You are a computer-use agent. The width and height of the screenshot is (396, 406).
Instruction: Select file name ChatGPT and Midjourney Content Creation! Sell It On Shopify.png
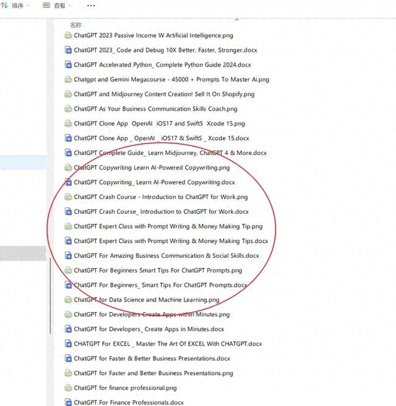[x=164, y=94]
